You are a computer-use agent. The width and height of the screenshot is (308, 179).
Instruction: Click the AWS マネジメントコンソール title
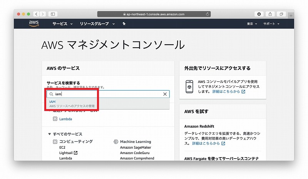pyautogui.click(x=113, y=45)
